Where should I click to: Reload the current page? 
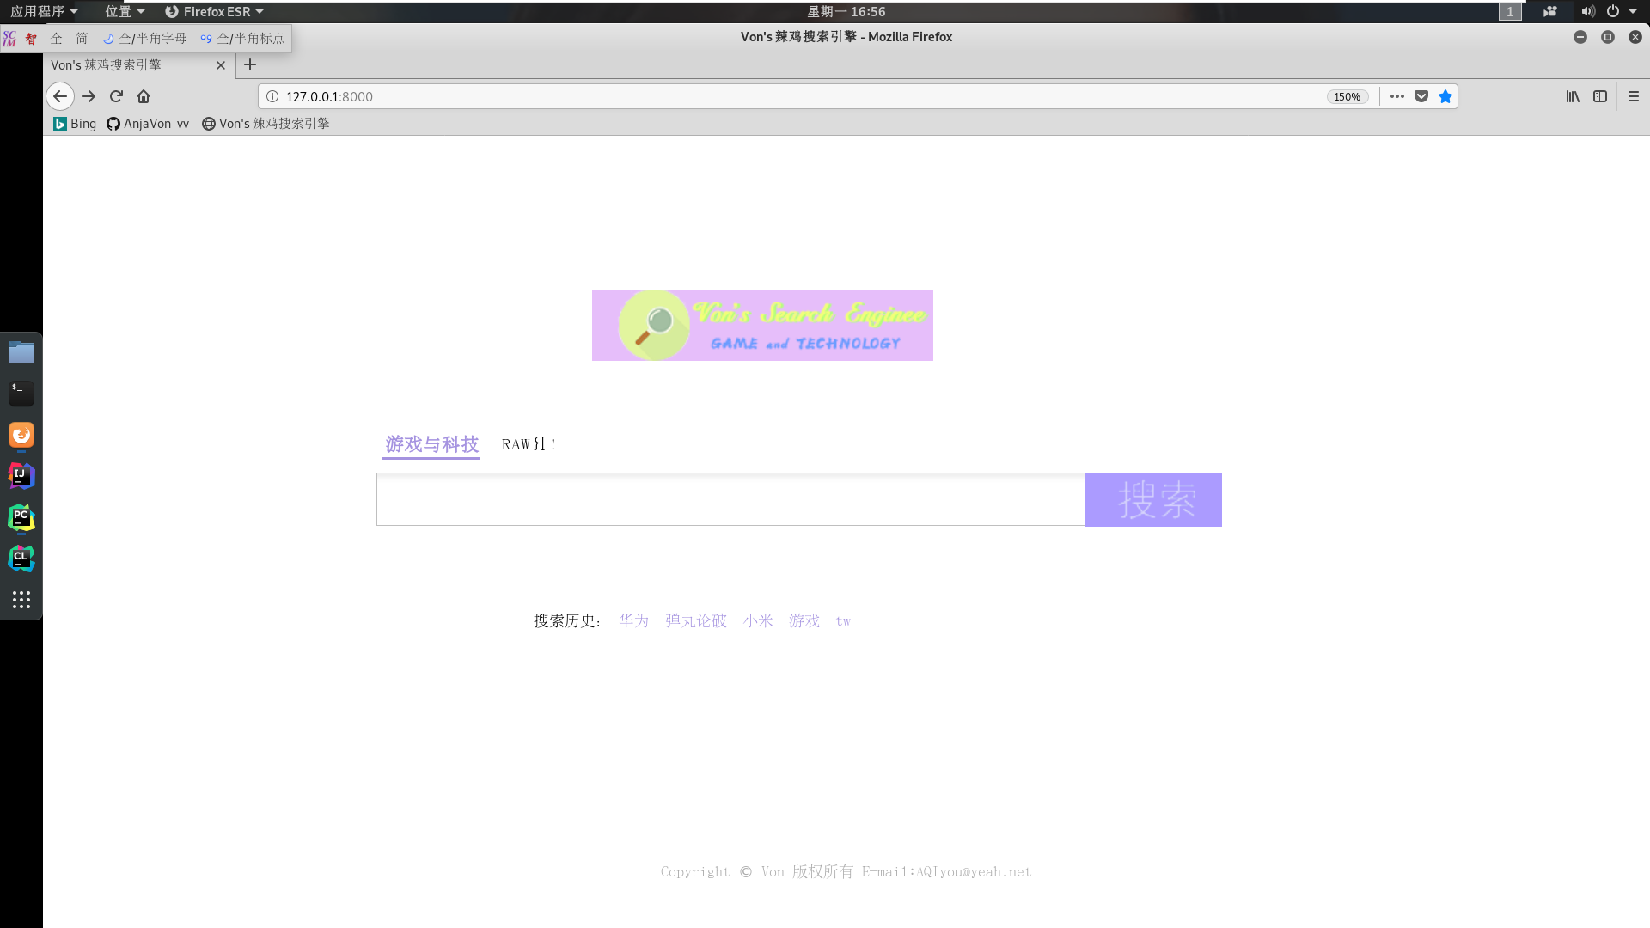click(116, 96)
